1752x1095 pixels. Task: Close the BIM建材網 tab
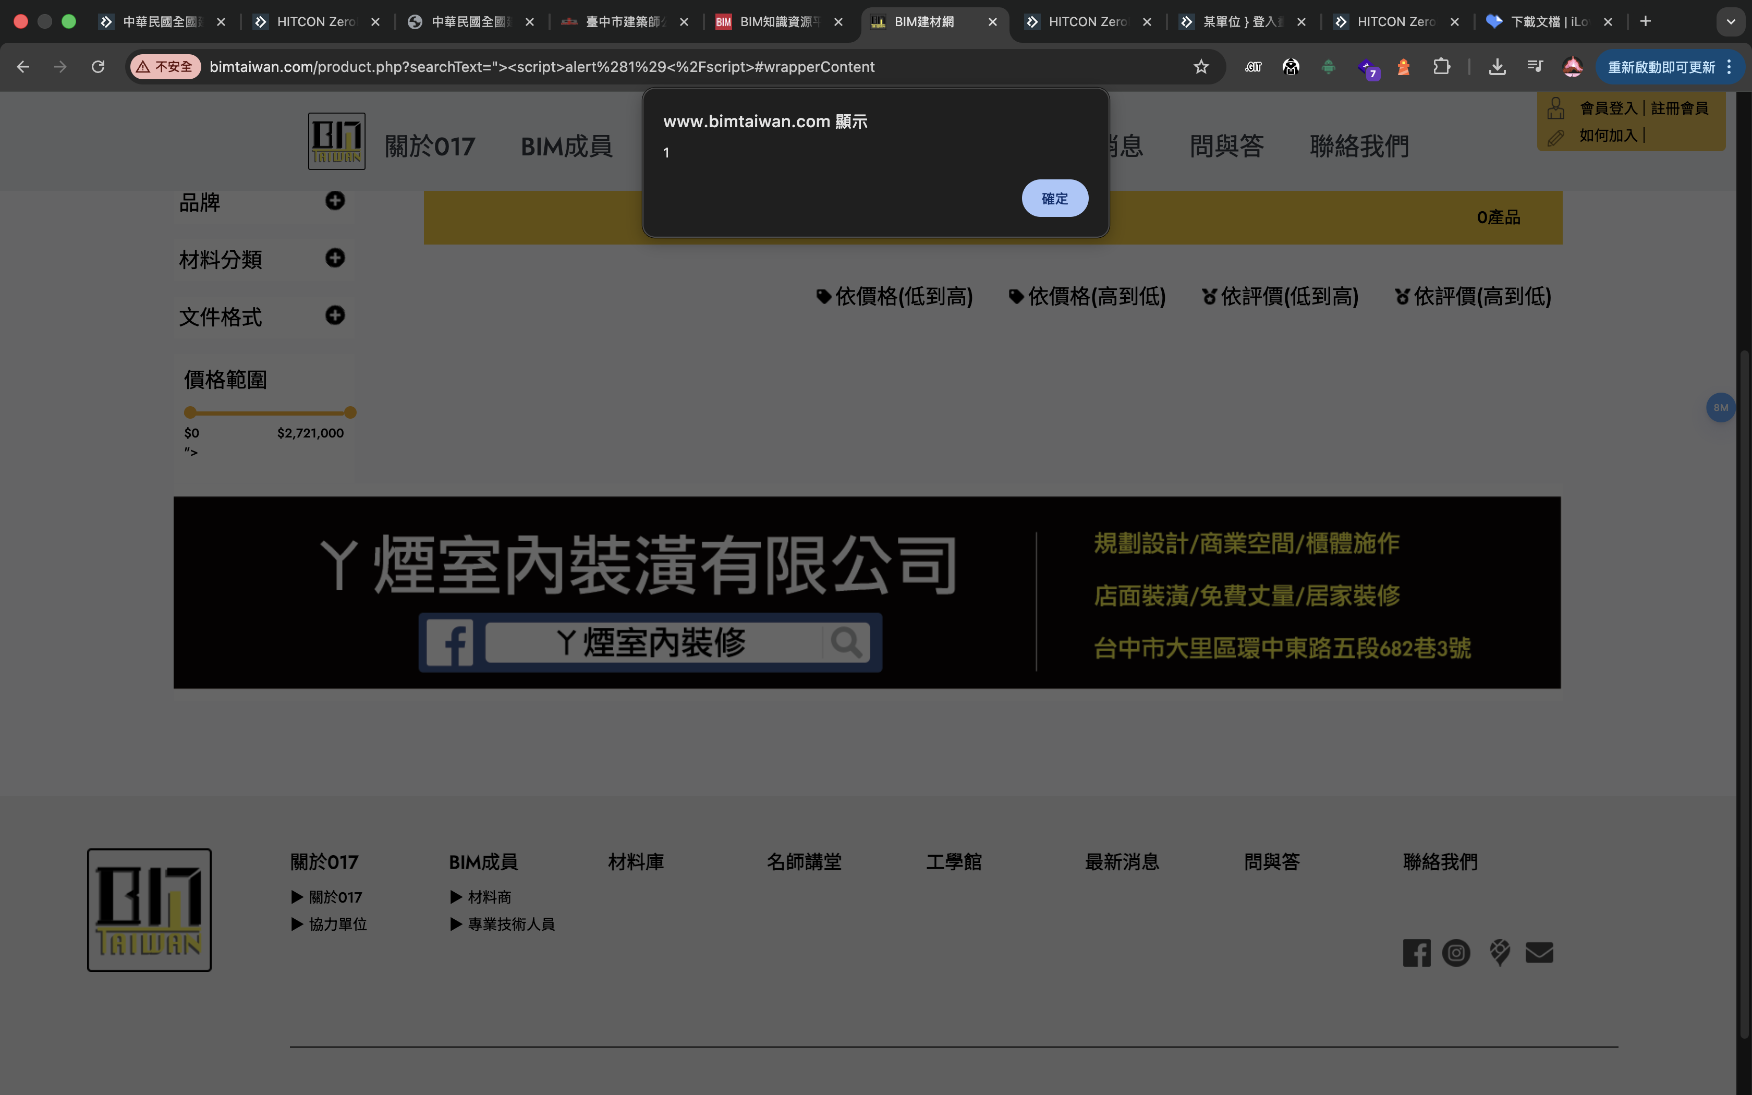(993, 22)
